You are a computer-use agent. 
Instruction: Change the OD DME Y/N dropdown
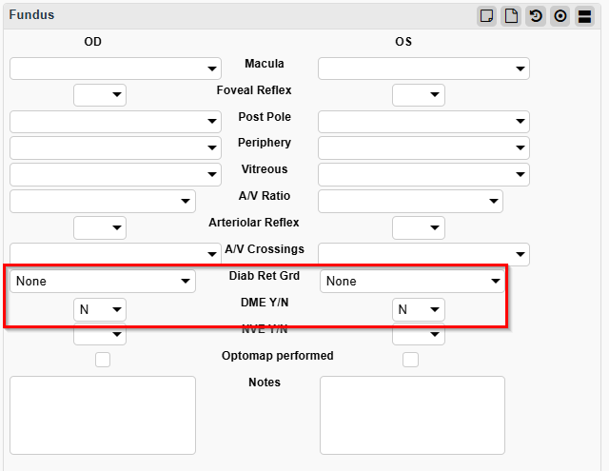click(100, 309)
